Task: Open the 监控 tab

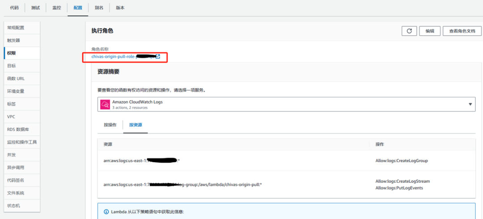Action: coord(56,8)
